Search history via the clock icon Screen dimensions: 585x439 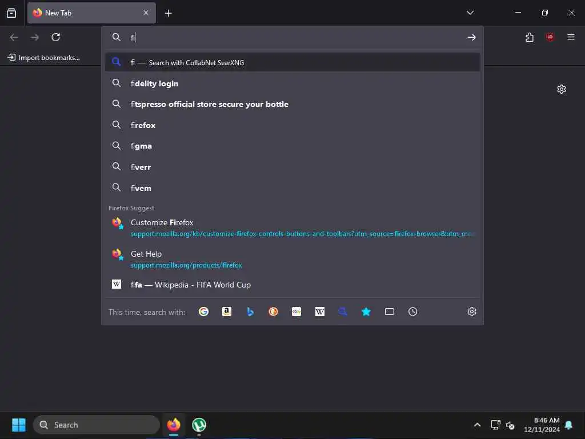click(412, 312)
